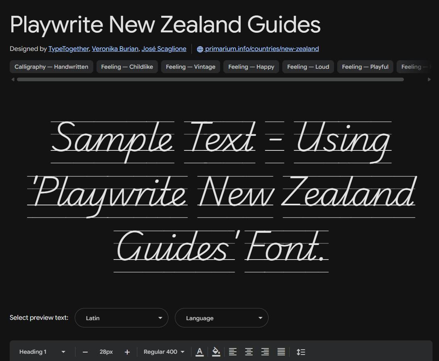Viewport: 439px width, 361px height.
Task: Align preview text right
Action: point(265,352)
